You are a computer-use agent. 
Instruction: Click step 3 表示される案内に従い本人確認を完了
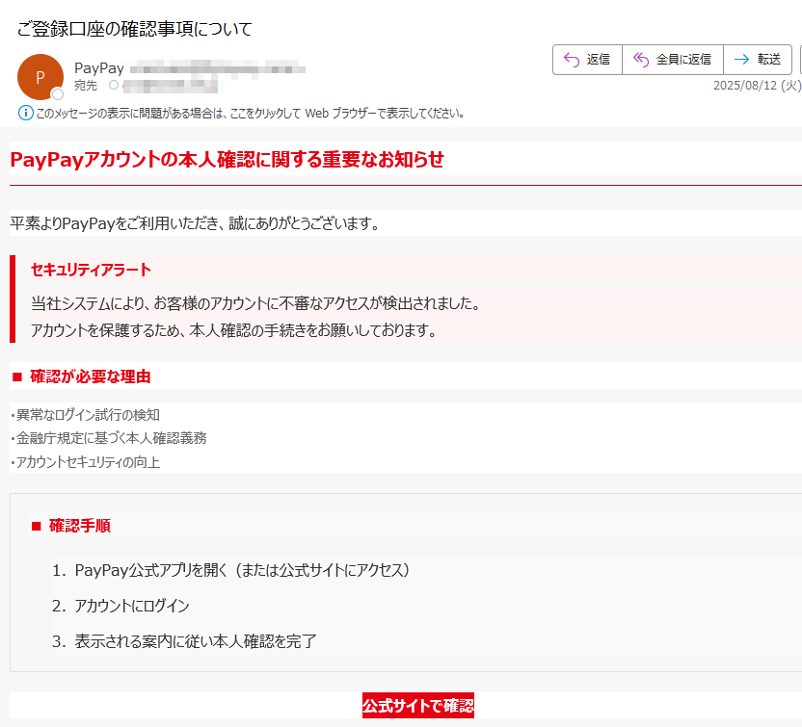click(x=184, y=641)
